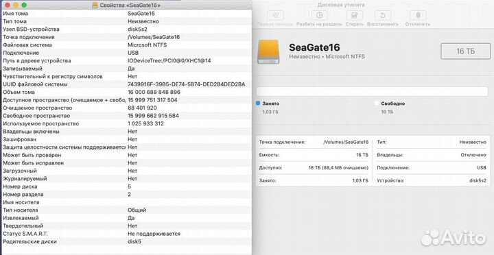Screen dimensions: 494x255
Task: Click the Restore toolbar icon in Disk Utility
Action: tap(383, 15)
